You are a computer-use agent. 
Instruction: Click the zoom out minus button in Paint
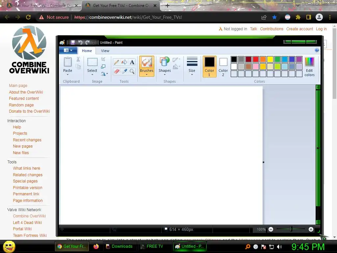tap(271, 229)
